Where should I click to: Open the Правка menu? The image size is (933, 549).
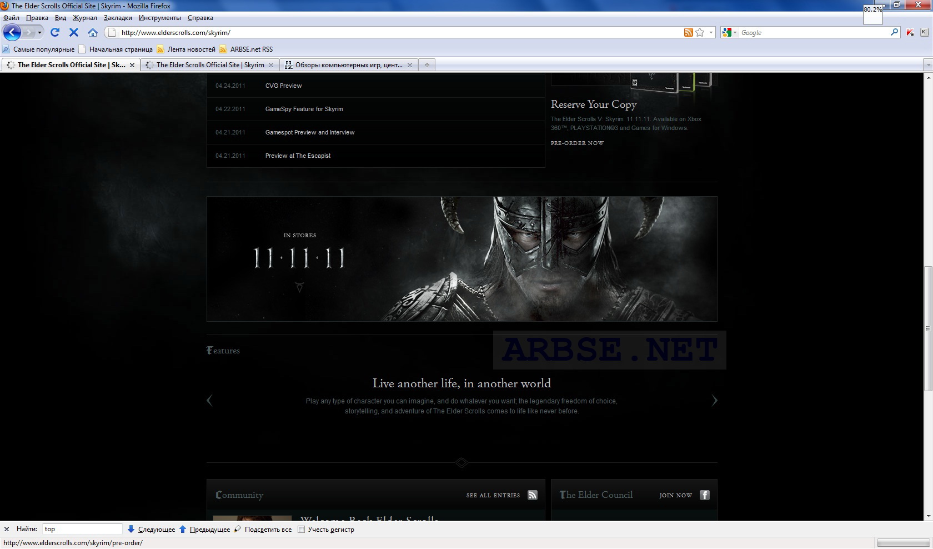click(x=37, y=18)
